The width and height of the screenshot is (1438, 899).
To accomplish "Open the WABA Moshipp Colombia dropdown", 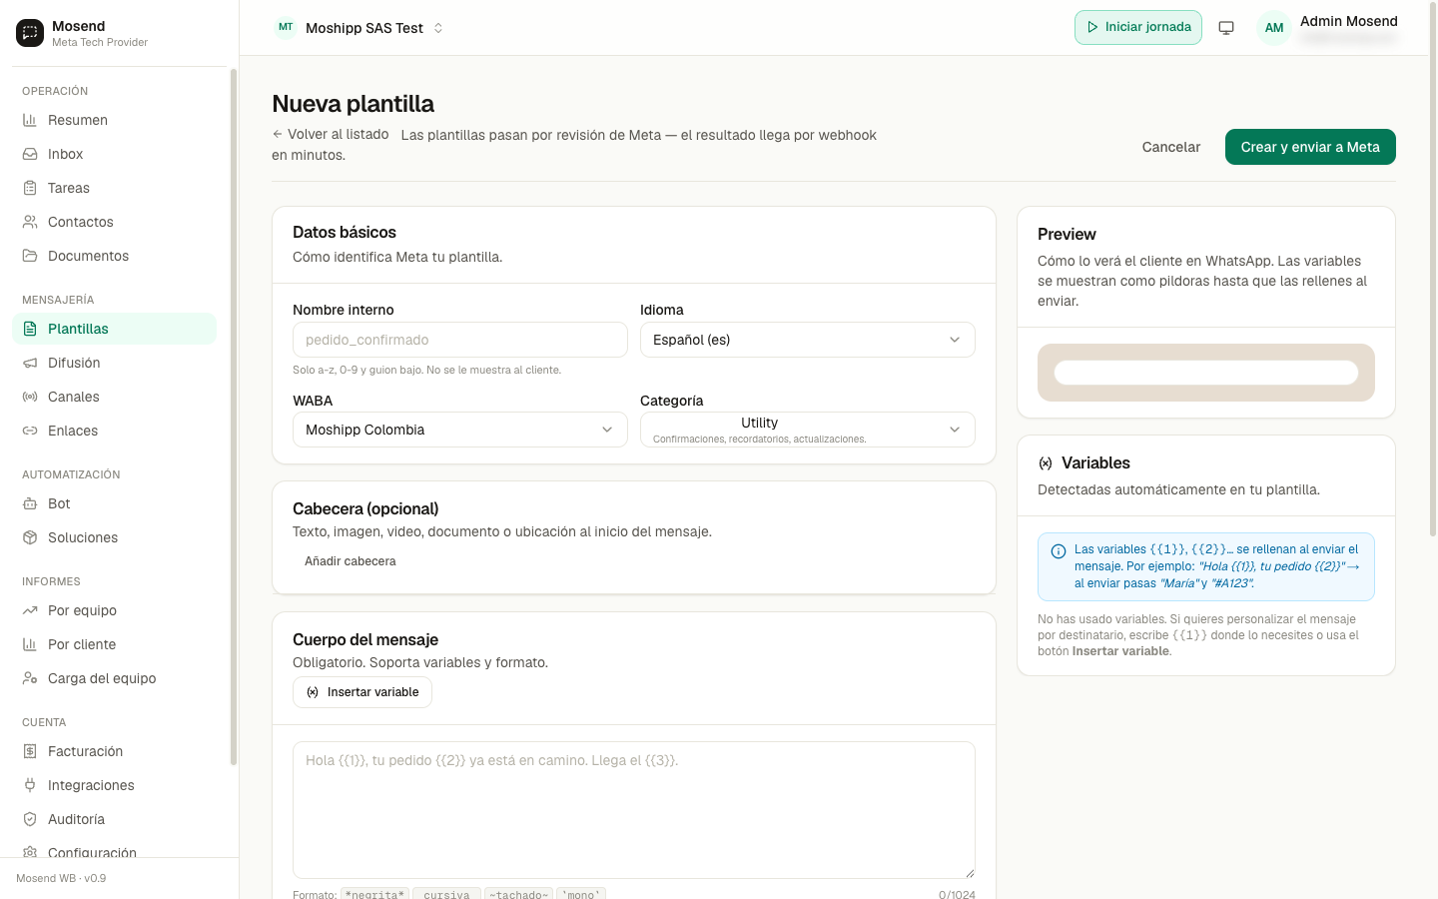I will [x=460, y=430].
